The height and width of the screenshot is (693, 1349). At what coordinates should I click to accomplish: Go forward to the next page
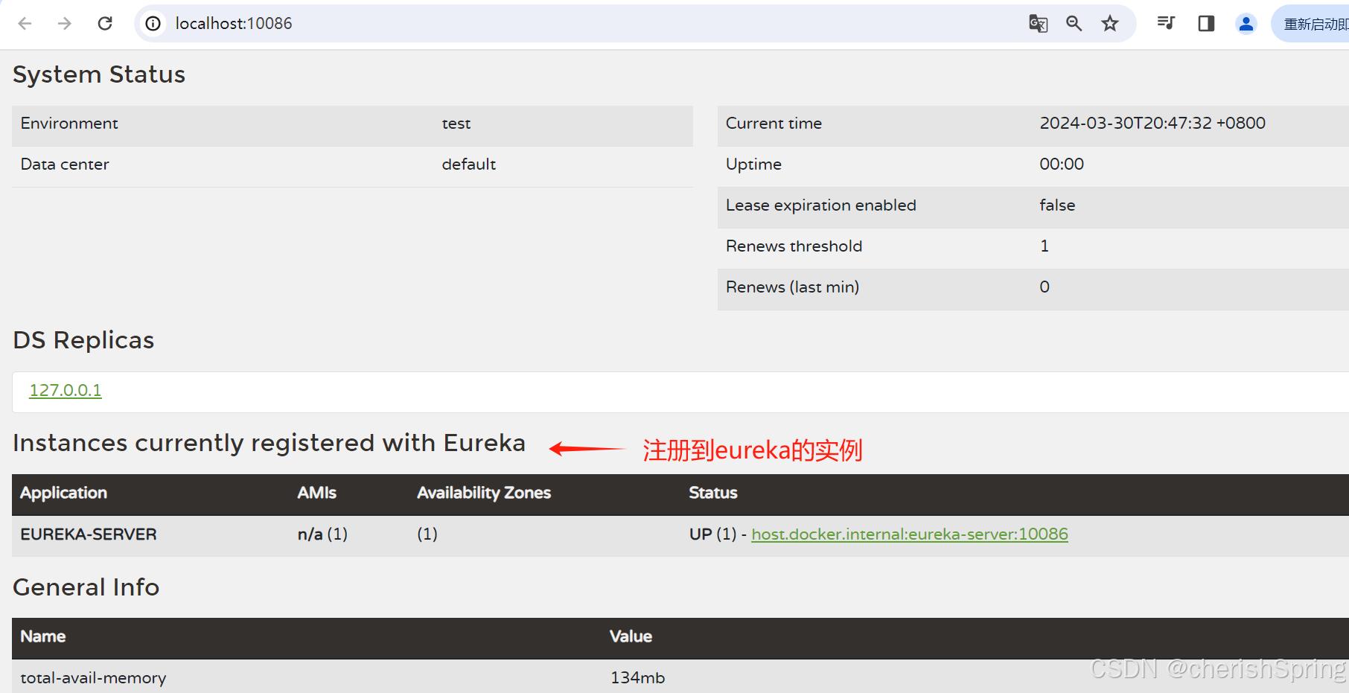click(65, 24)
